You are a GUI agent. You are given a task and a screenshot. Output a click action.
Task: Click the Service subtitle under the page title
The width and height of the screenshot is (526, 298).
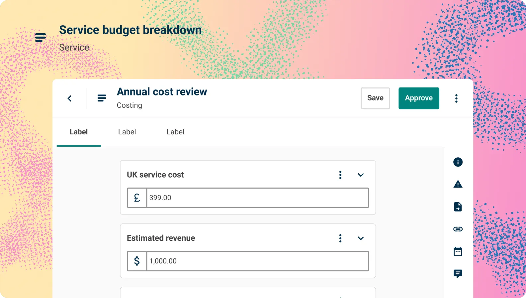[x=74, y=48]
